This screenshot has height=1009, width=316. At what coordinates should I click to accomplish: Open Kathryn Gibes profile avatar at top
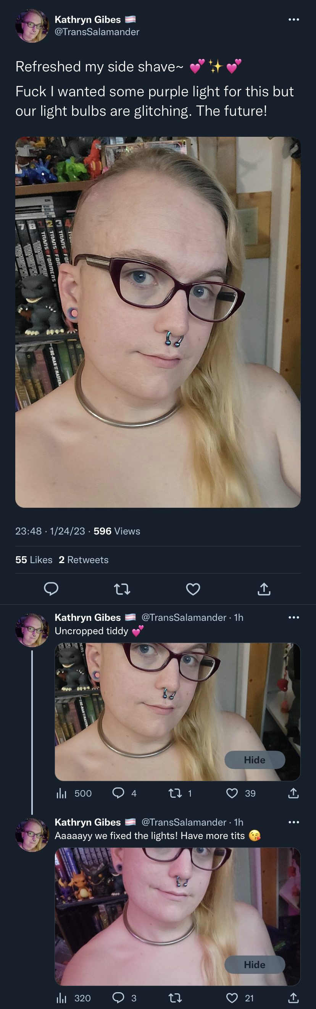32,26
